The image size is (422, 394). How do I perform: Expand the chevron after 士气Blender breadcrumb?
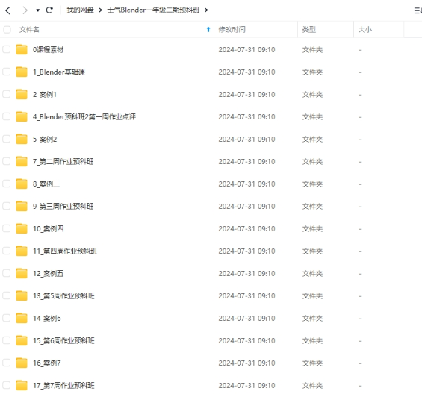pos(206,10)
